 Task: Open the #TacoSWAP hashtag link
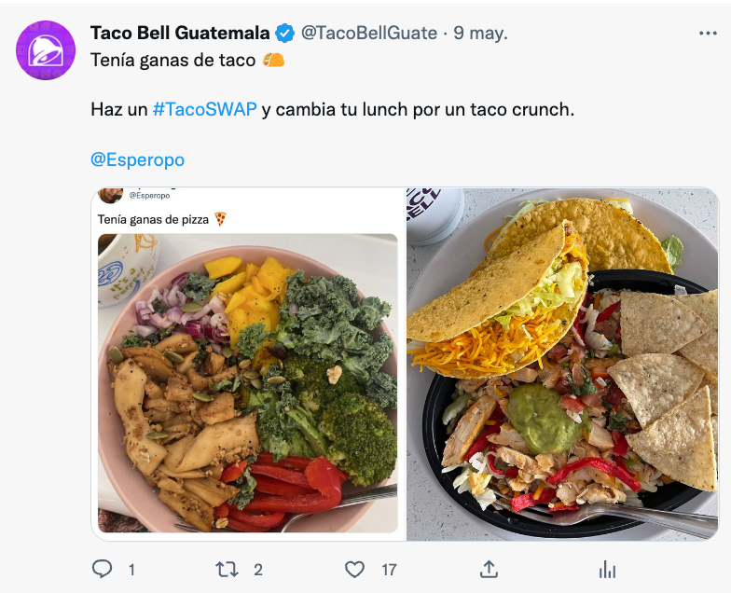205,110
